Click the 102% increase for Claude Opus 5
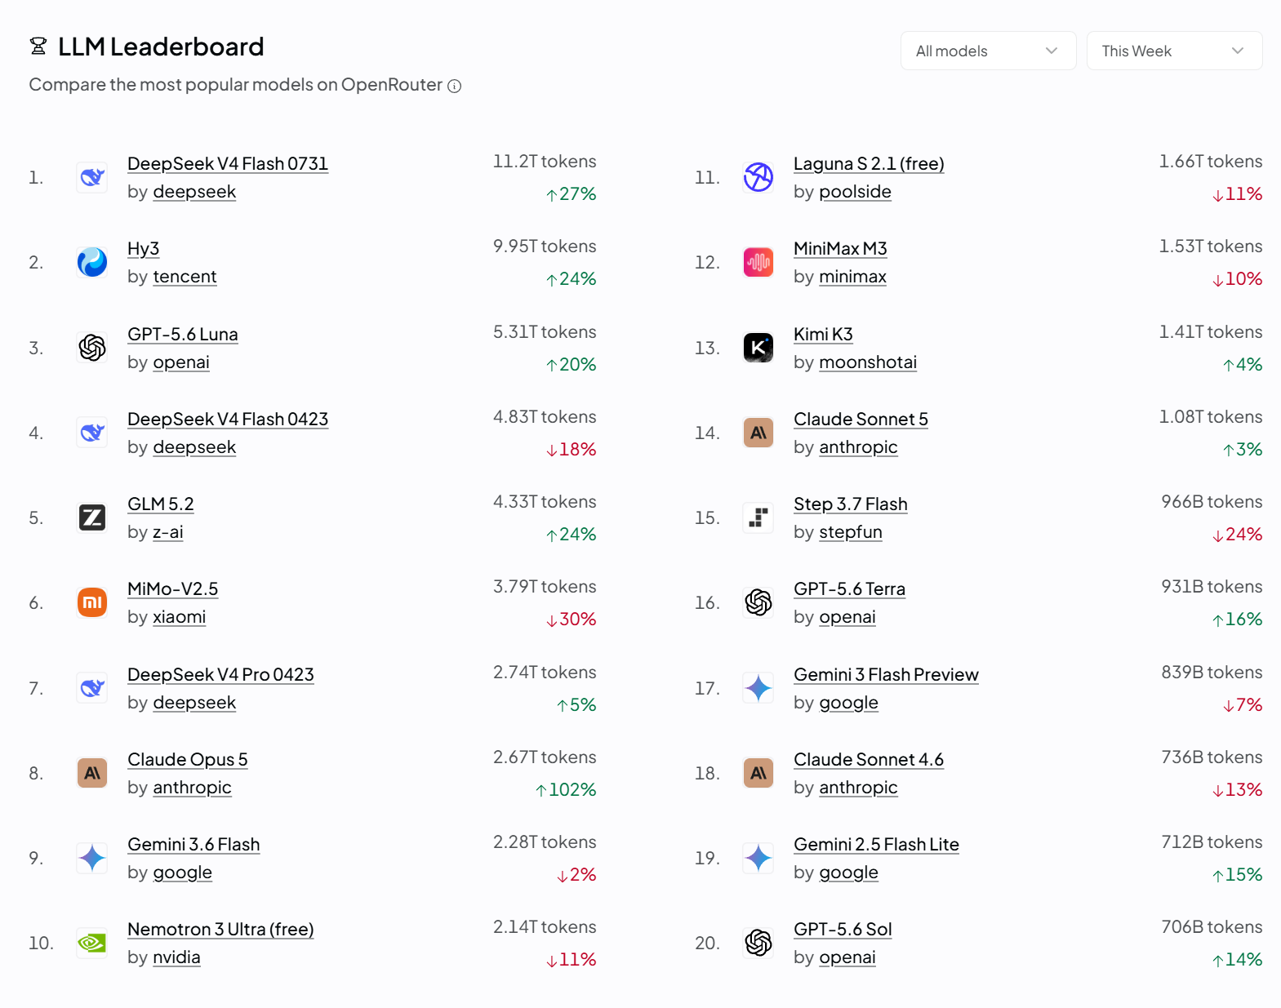 [x=566, y=790]
